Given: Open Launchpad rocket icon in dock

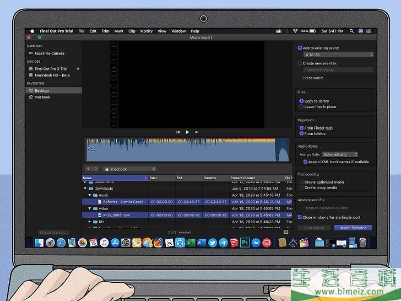Looking at the screenshot, I should (50, 243).
